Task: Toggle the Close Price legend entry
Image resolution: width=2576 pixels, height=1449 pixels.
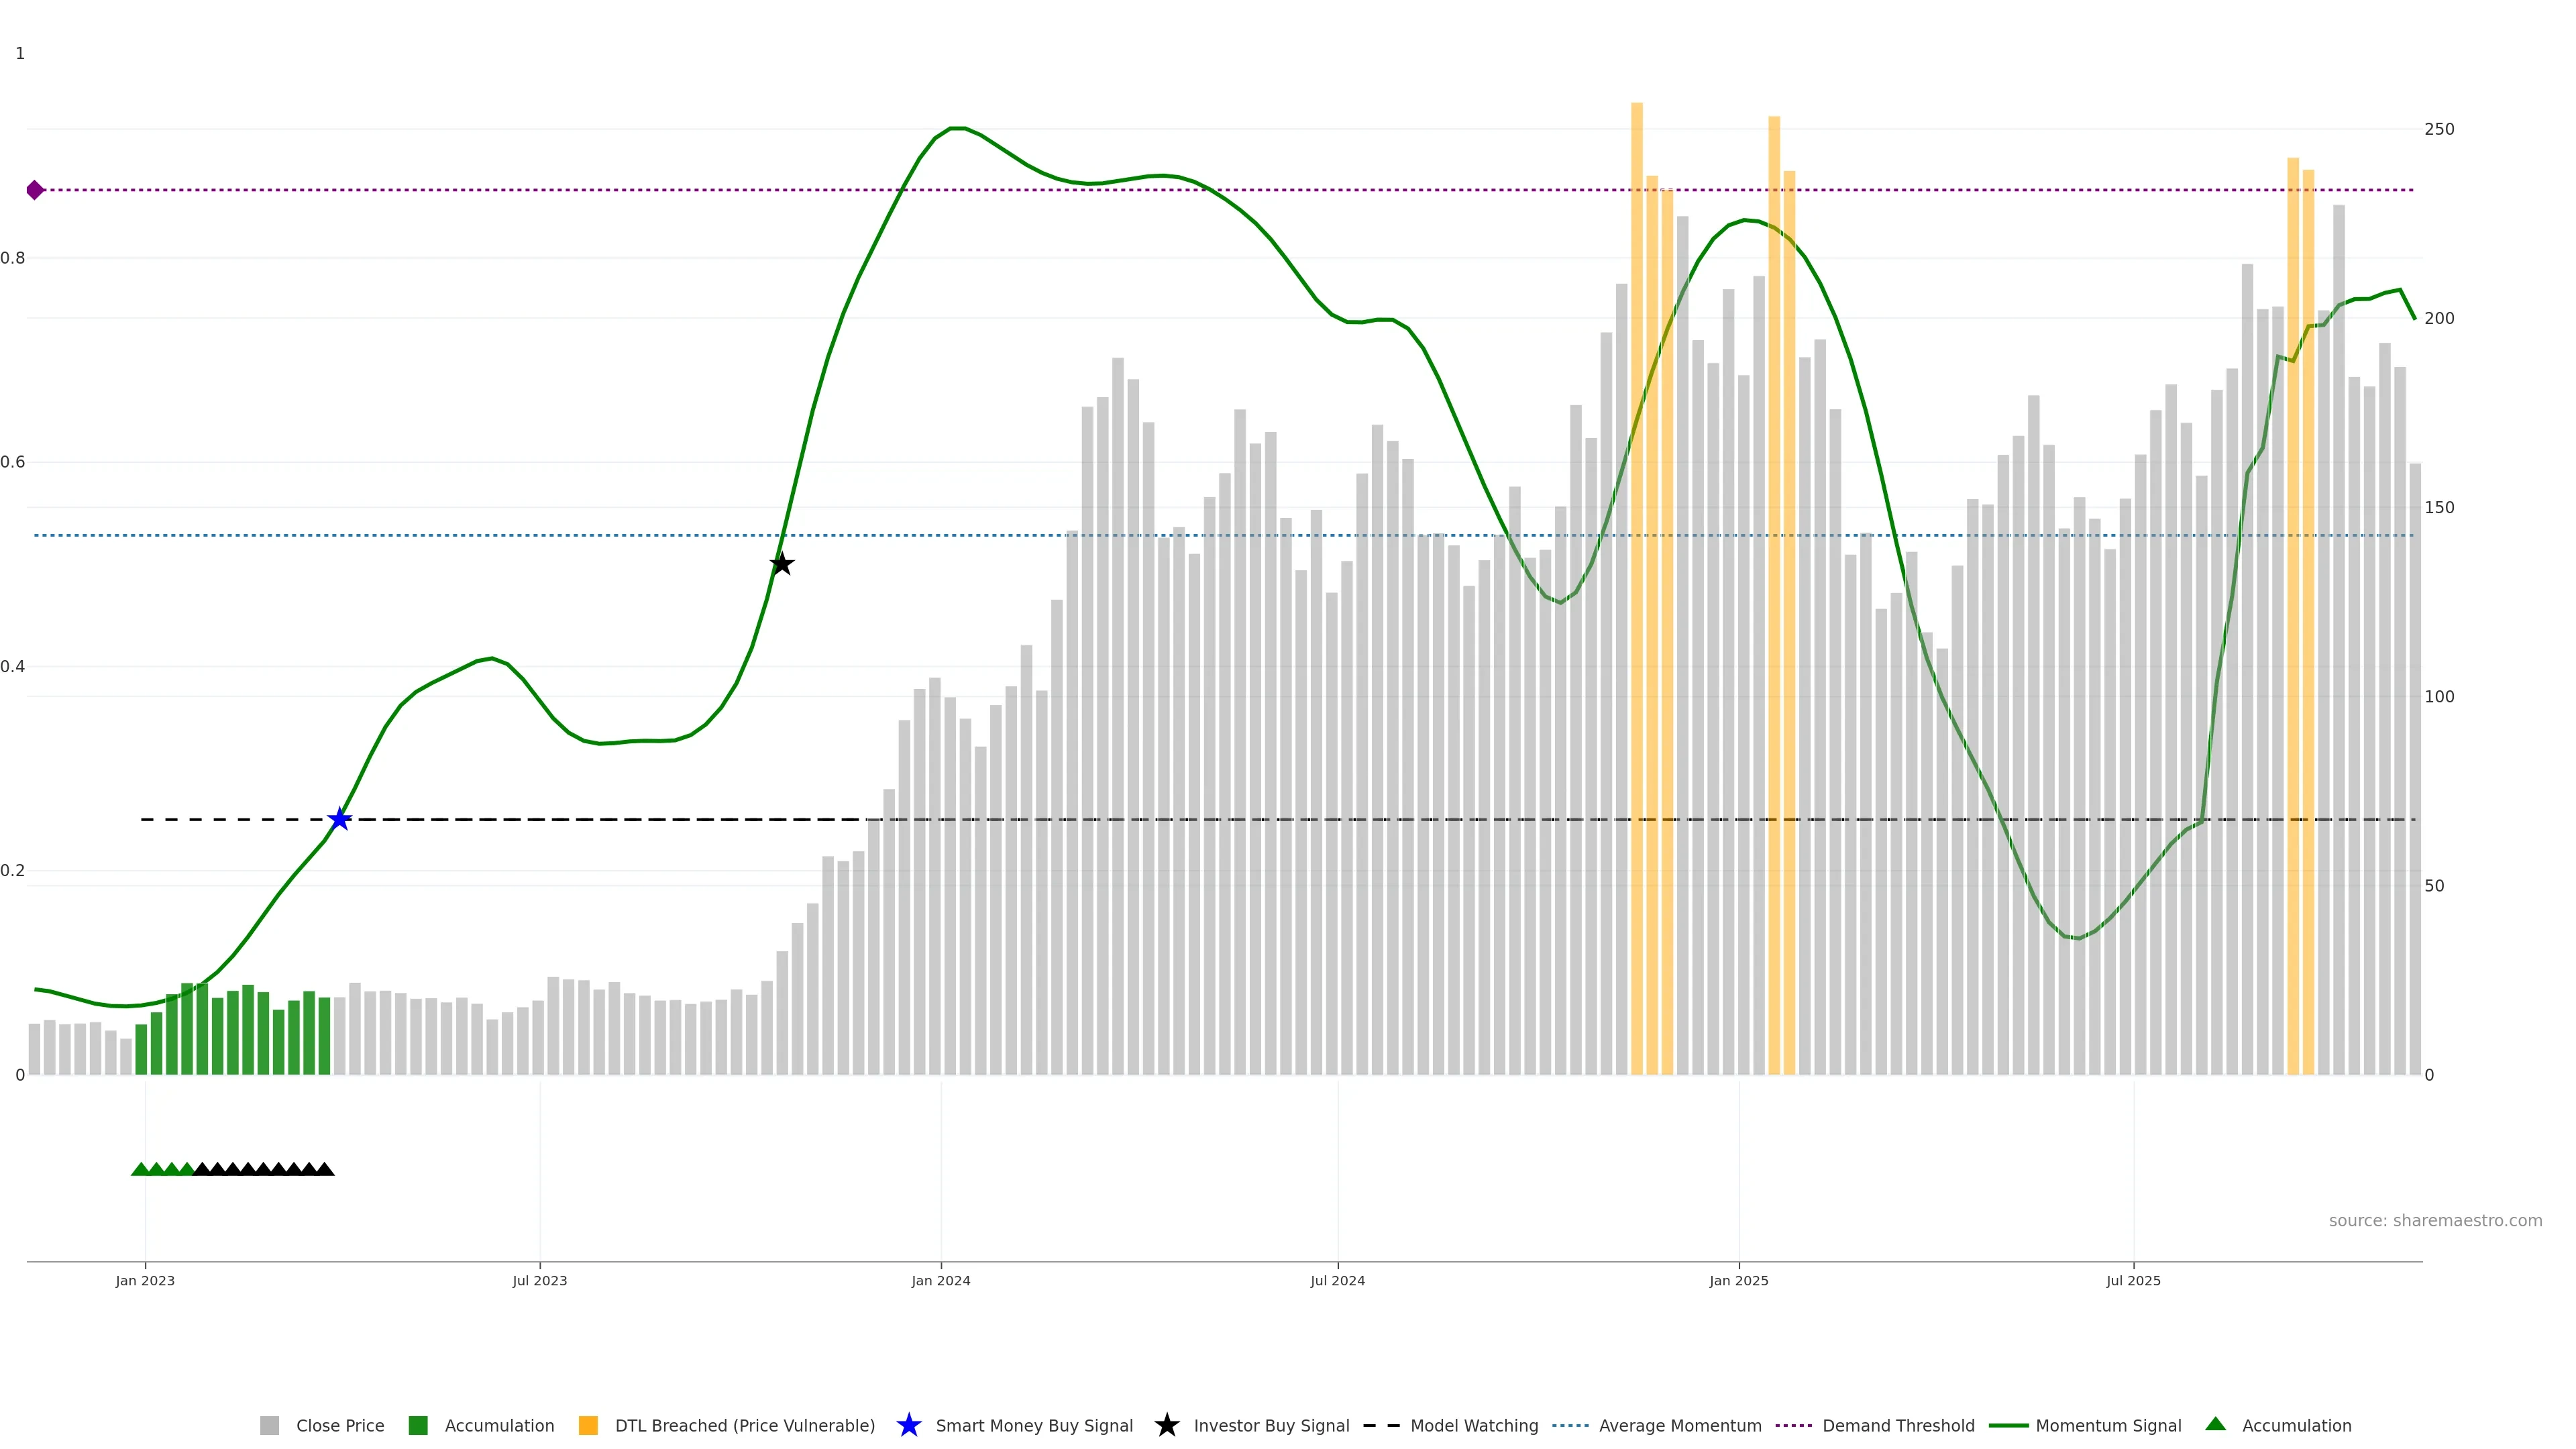Action: (x=339, y=1426)
